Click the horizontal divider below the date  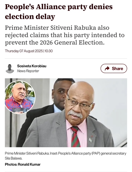[66, 59]
